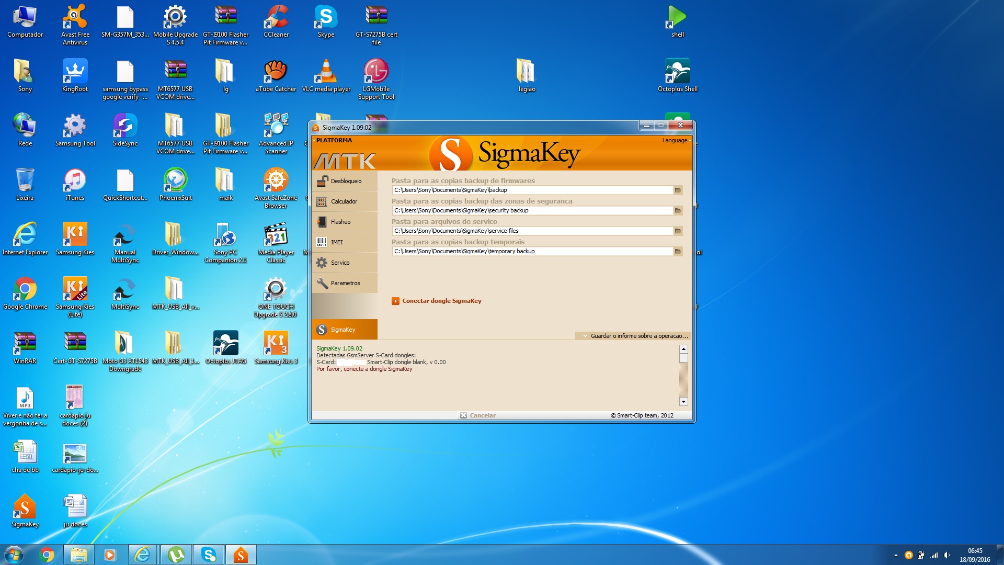Viewport: 1004px width, 565px height.
Task: Select the Google Chrome desktop icon
Action: click(x=25, y=294)
